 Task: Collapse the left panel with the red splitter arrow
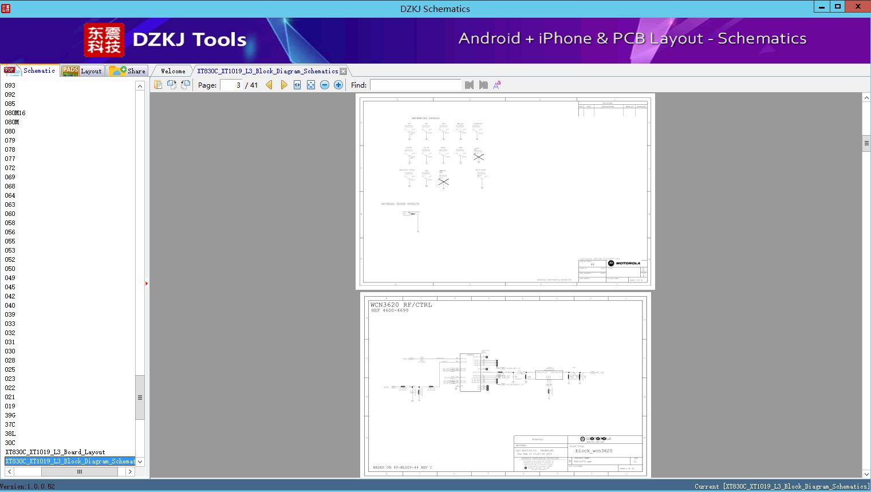[x=147, y=283]
